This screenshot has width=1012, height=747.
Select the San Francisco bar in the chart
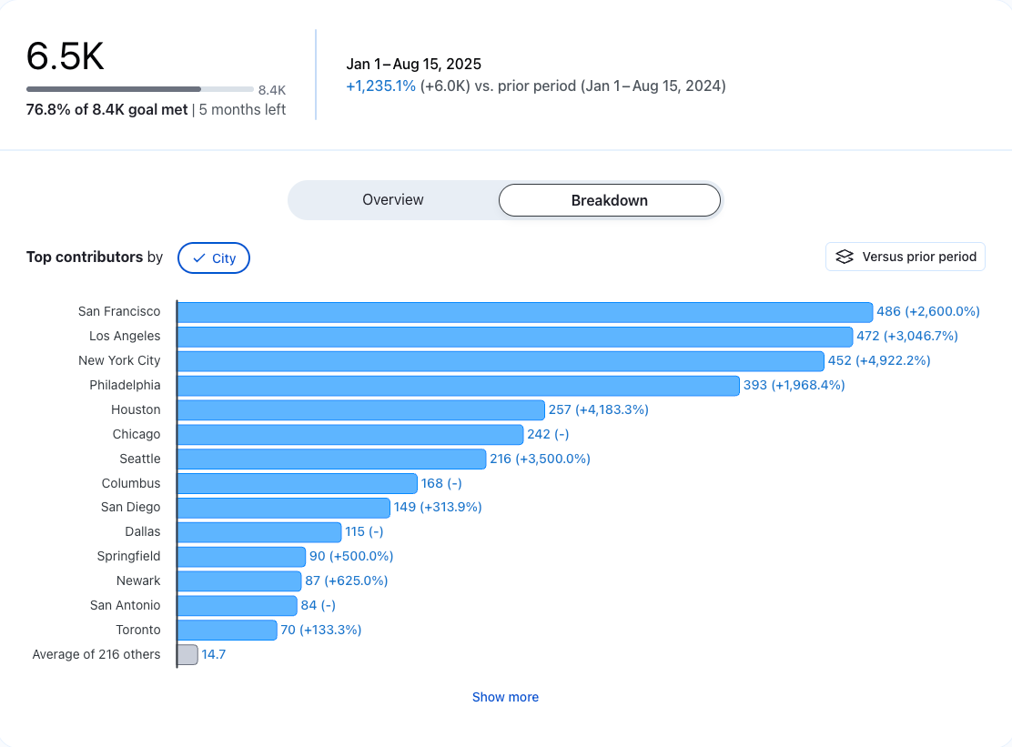point(523,311)
